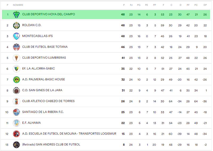This screenshot has width=213, height=151.
Task: Open the ROLDAN C.D. team link
Action: click(32, 25)
